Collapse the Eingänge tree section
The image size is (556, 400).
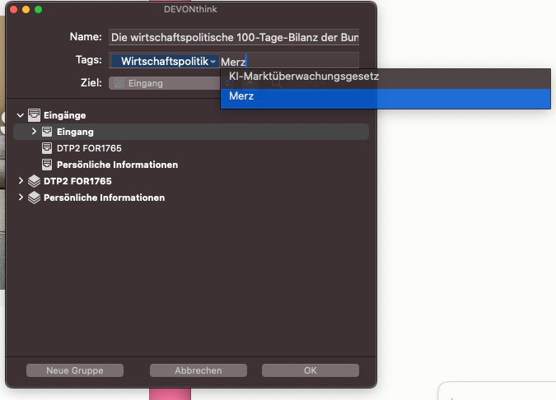point(21,115)
